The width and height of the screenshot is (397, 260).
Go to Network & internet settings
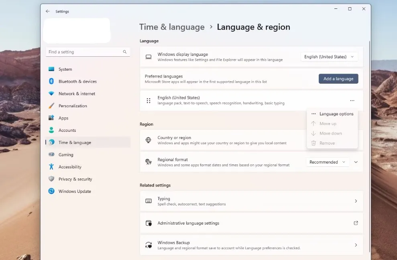tap(77, 94)
